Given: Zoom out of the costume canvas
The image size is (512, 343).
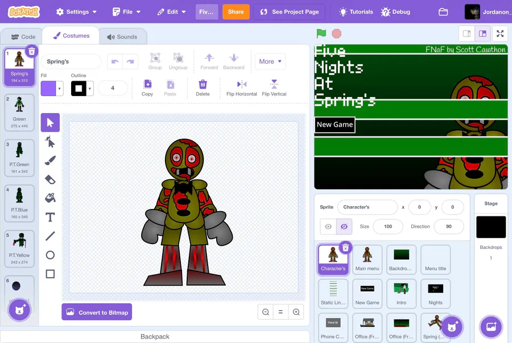Looking at the screenshot, I should click(x=266, y=312).
